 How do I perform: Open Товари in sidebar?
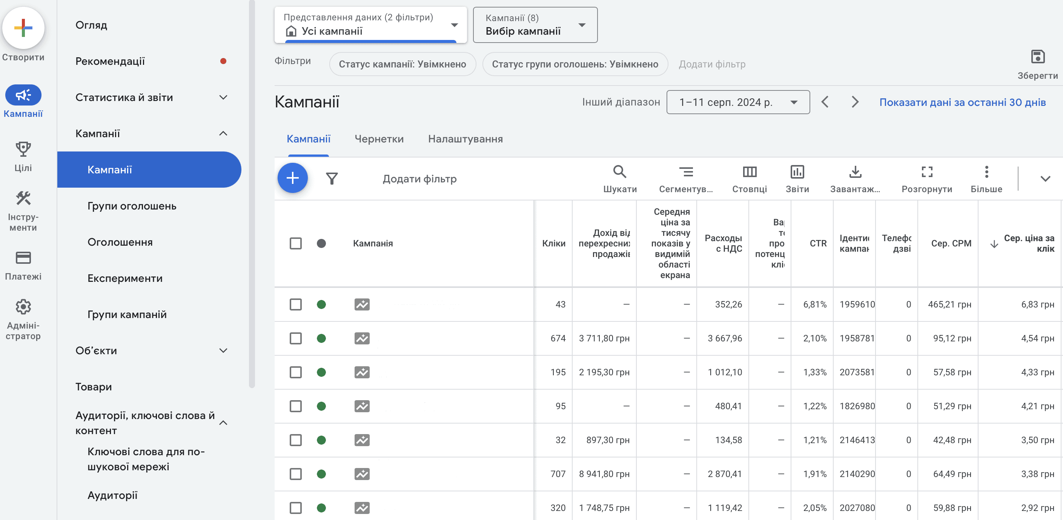[x=94, y=387]
